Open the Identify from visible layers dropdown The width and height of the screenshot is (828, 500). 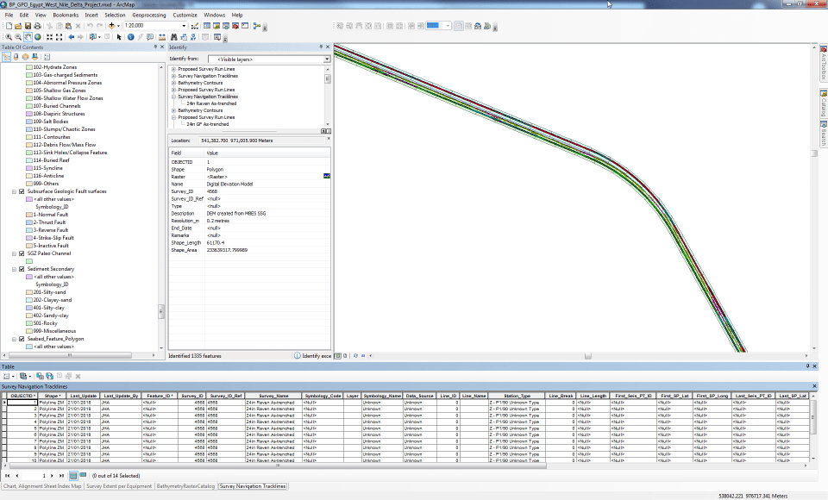[x=327, y=58]
